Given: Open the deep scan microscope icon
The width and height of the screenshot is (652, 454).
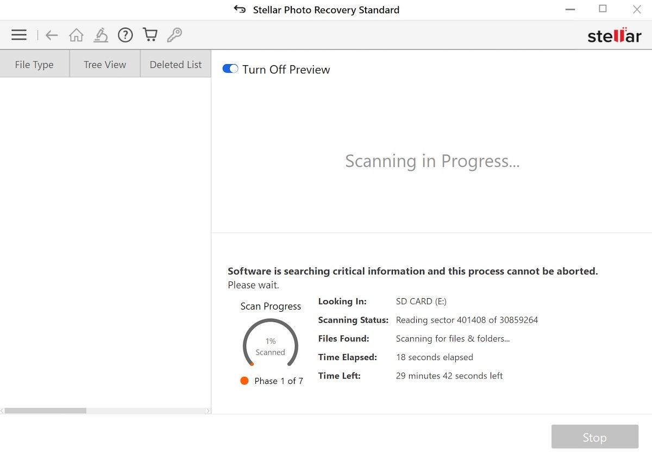Looking at the screenshot, I should coord(101,35).
